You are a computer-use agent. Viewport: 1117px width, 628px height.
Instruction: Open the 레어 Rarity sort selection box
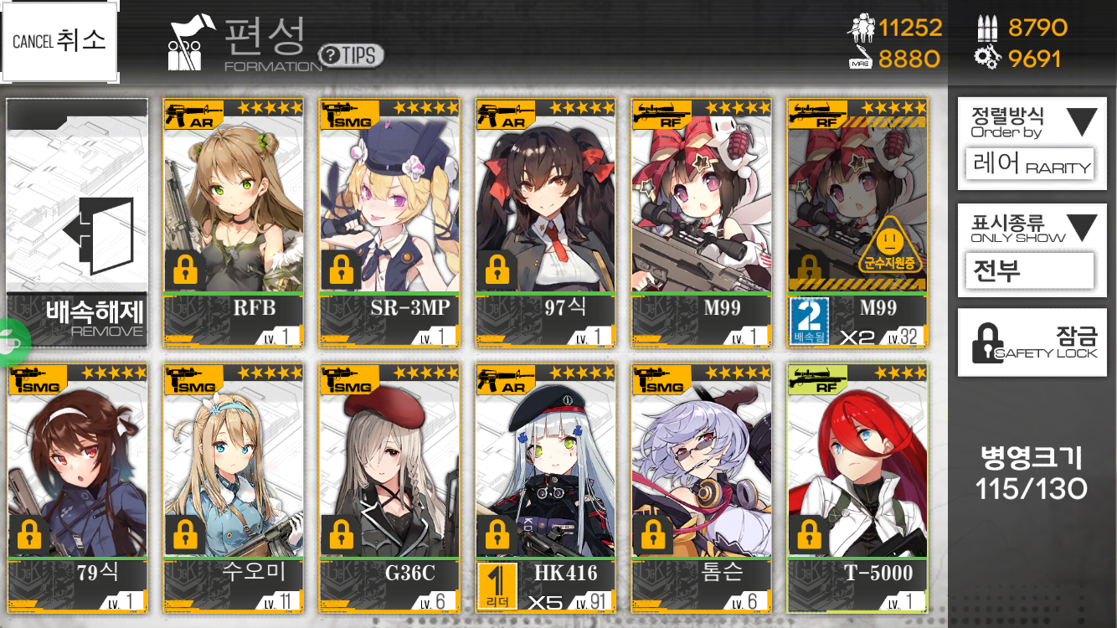(1030, 165)
